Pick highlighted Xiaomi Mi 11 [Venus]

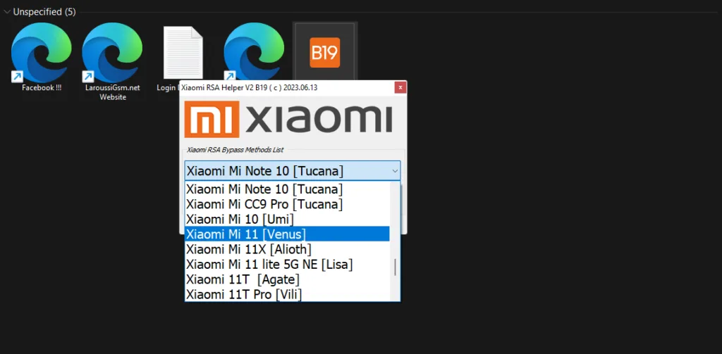pos(288,234)
